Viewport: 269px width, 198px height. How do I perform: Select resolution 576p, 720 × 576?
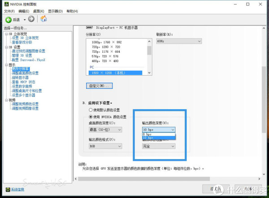pos(105,56)
